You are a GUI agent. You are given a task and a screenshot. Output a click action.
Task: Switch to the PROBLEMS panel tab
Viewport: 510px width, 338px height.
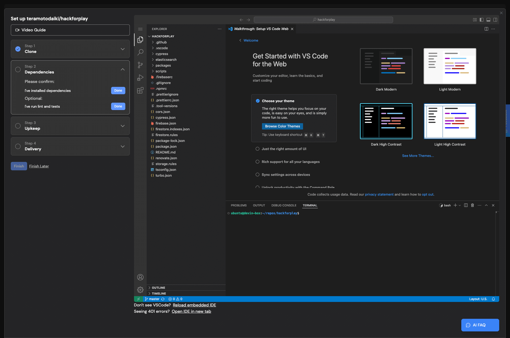click(239, 205)
